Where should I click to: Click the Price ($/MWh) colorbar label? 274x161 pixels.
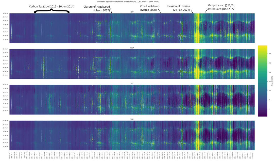pos(272,81)
